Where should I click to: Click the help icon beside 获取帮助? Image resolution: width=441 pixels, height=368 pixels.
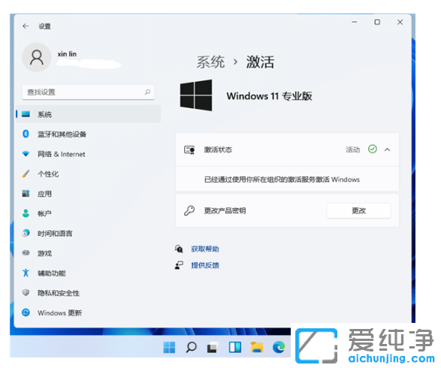[179, 249]
